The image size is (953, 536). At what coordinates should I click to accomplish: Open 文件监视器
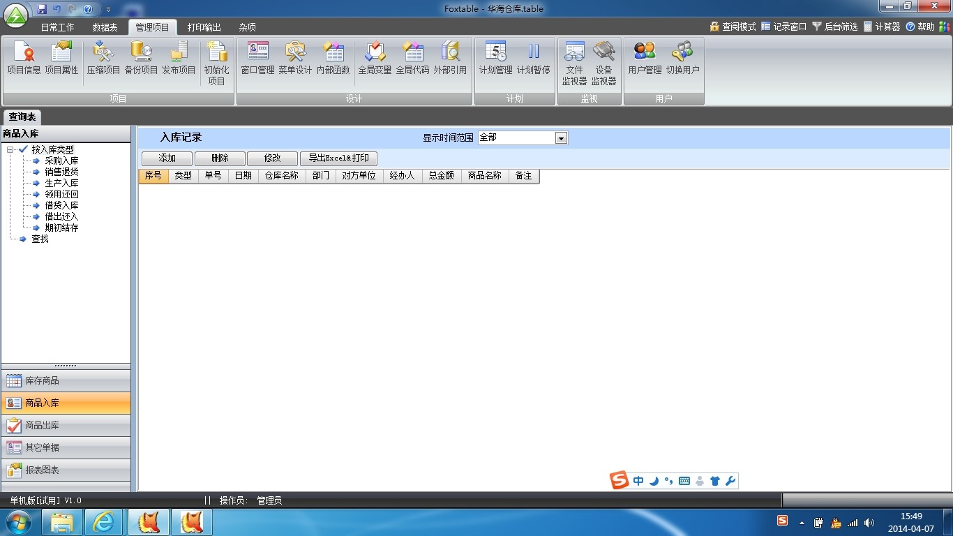point(574,63)
